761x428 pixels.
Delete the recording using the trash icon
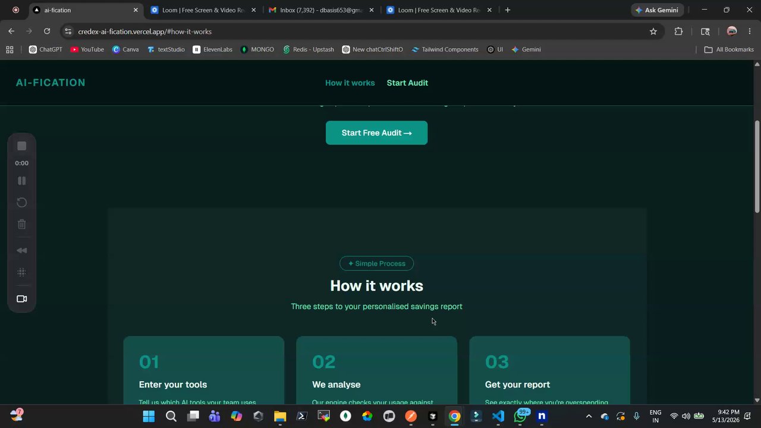click(21, 224)
